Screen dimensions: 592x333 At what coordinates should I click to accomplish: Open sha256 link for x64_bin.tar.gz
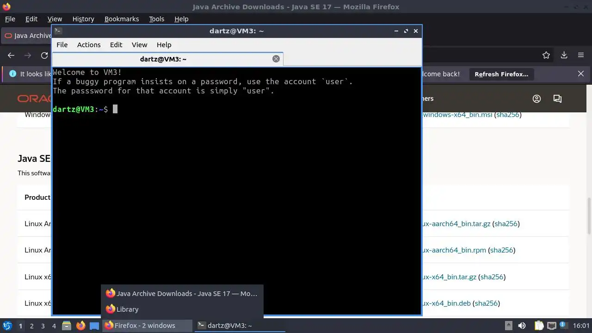click(x=492, y=277)
